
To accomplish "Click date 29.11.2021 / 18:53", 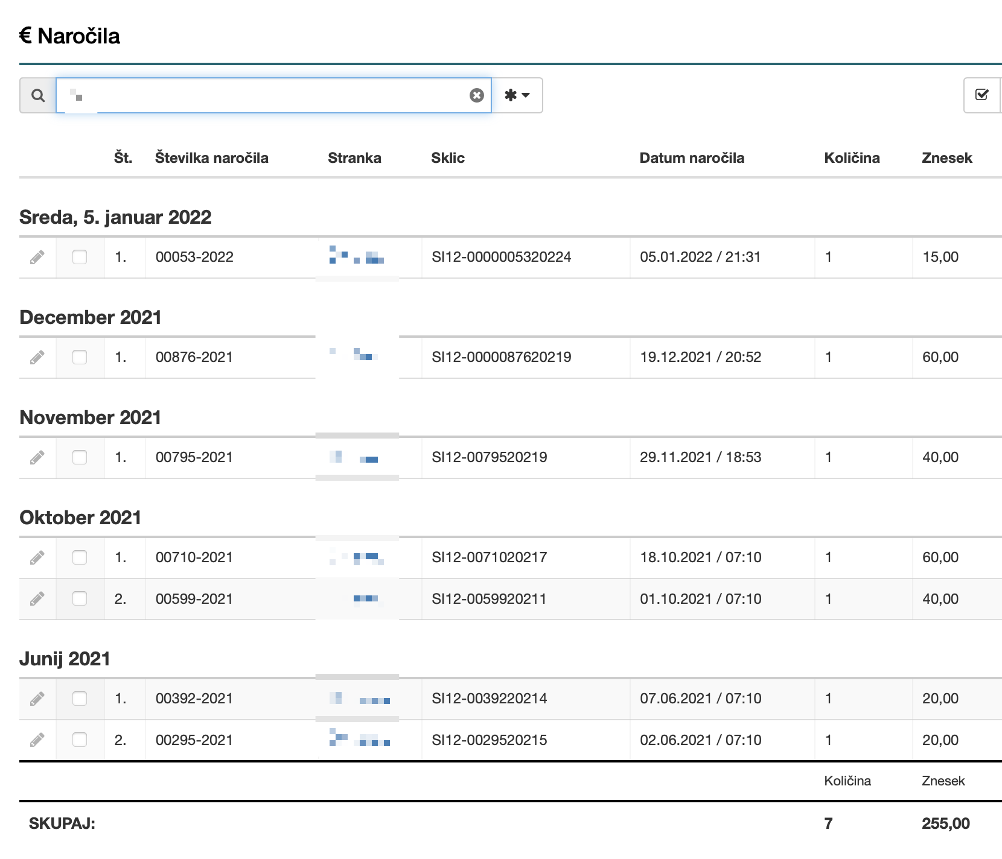I will [x=700, y=457].
